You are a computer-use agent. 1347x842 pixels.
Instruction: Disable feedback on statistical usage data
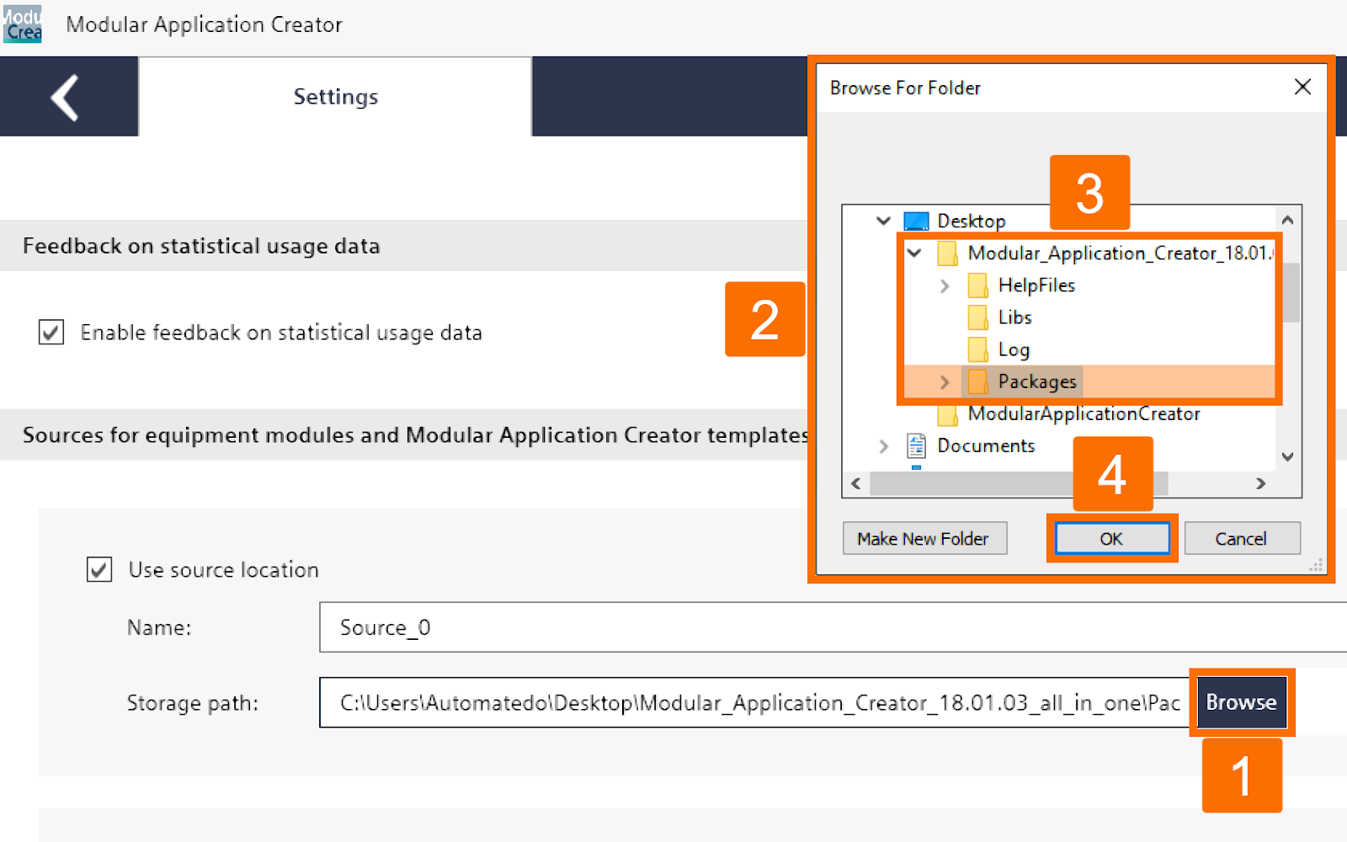pos(51,332)
